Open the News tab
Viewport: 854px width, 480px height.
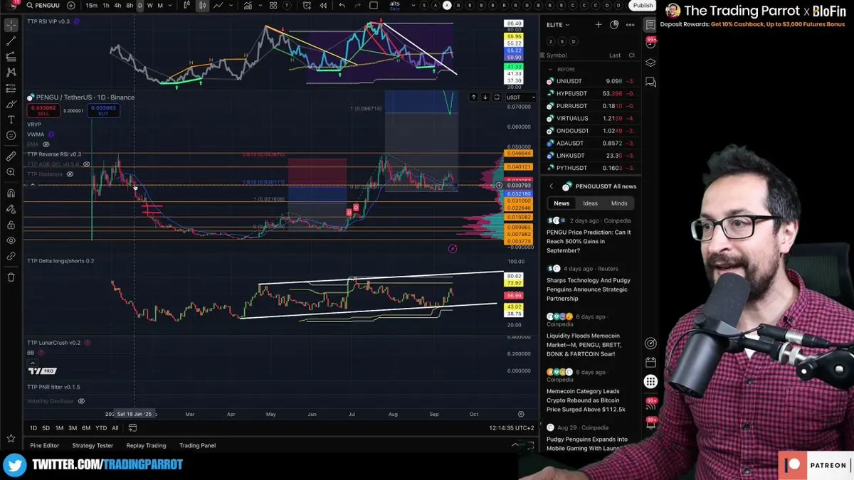coord(562,203)
